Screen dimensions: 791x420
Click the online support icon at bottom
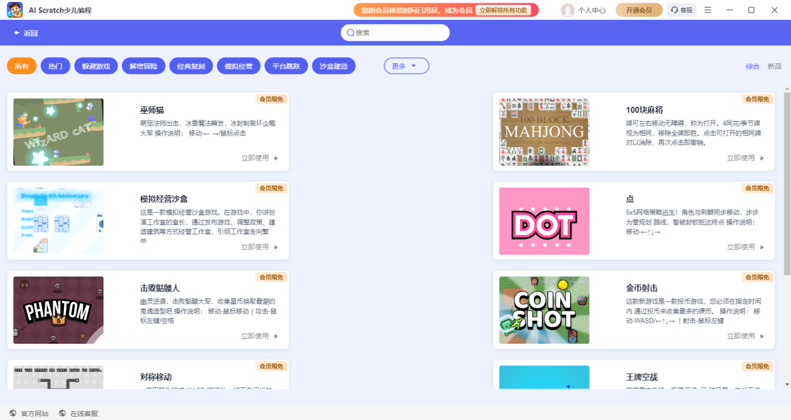[63, 413]
